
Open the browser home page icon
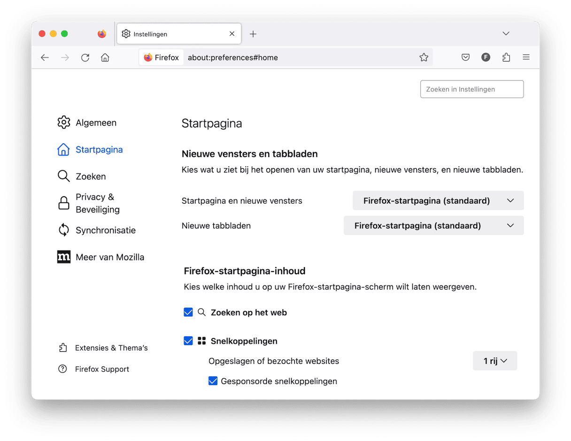105,57
